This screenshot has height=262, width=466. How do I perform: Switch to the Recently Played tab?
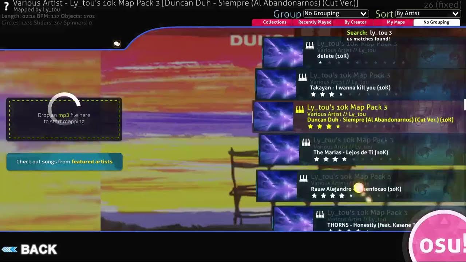pos(315,22)
